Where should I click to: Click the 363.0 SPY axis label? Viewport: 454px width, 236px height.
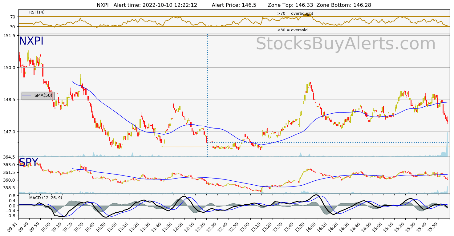click(10, 165)
